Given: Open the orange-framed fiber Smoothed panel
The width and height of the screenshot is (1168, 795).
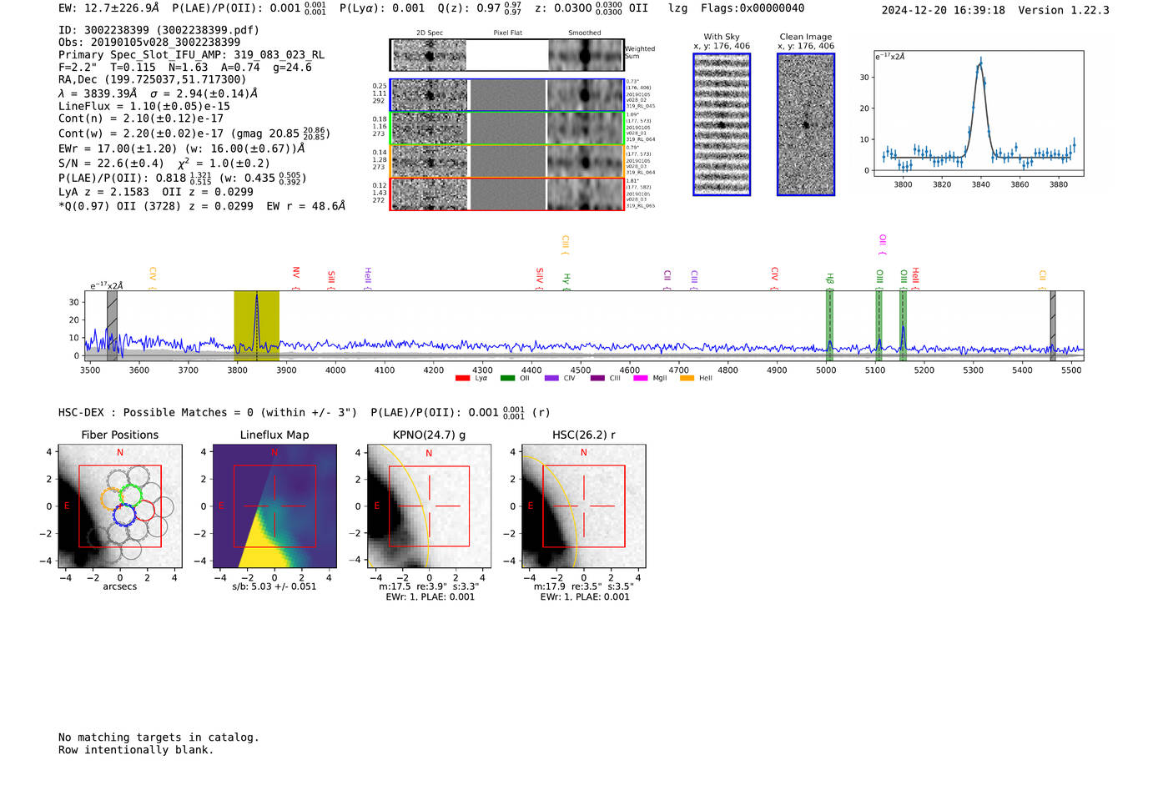Looking at the screenshot, I should coord(585,161).
